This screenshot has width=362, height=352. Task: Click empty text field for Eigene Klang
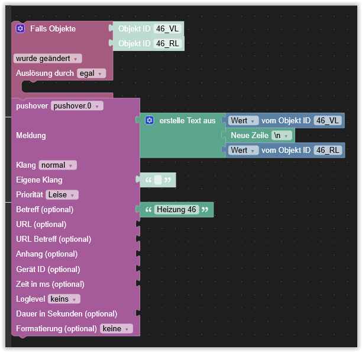[x=158, y=180]
